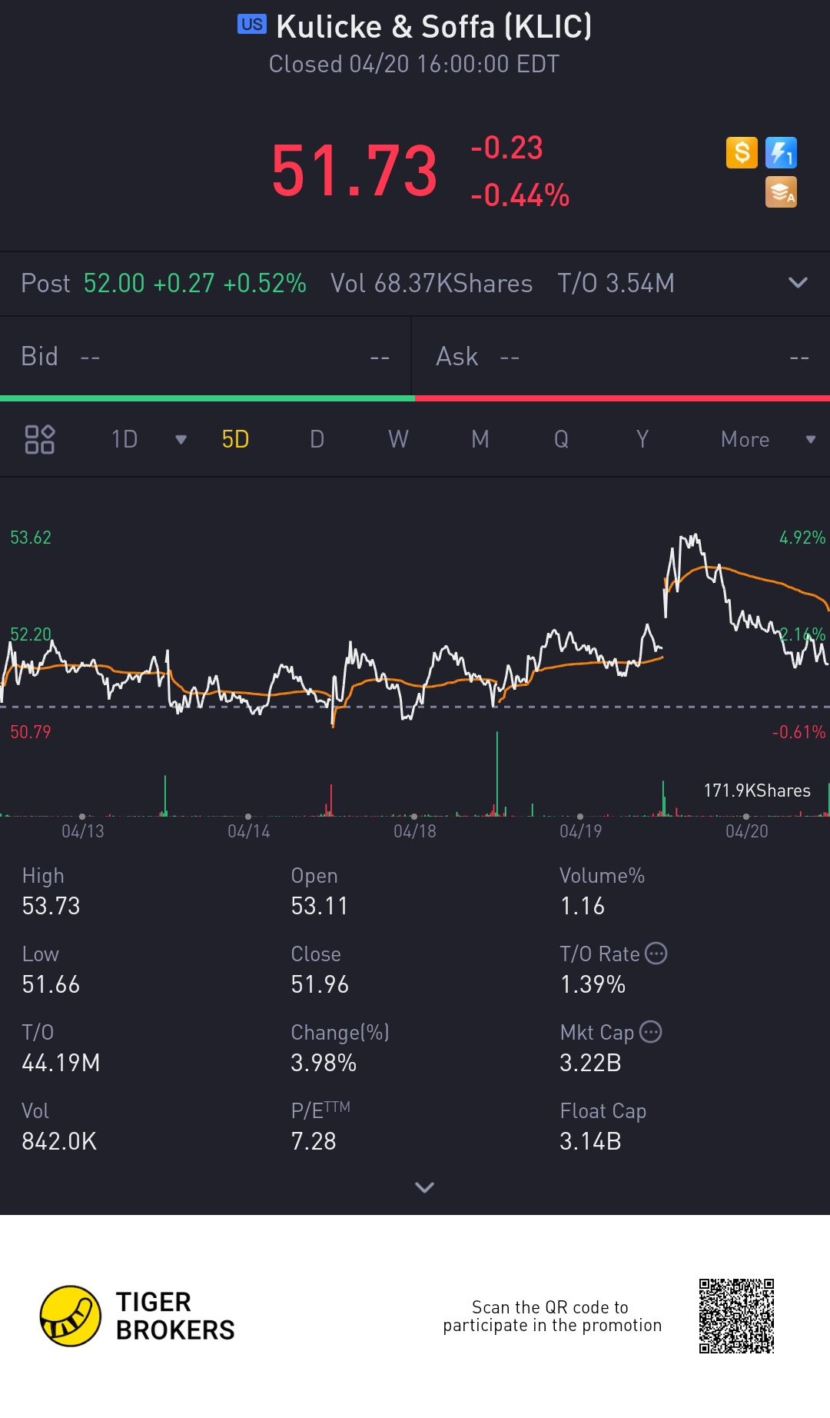The width and height of the screenshot is (830, 1418).
Task: Tap the Tiger Brokers logo
Action: tap(71, 1316)
